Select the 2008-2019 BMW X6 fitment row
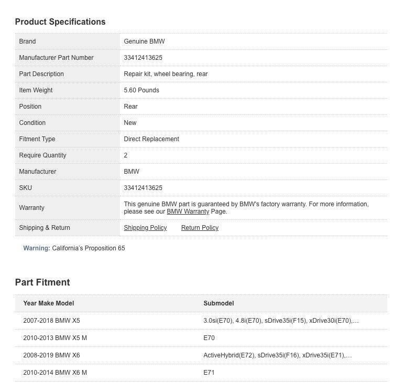 pos(51,355)
